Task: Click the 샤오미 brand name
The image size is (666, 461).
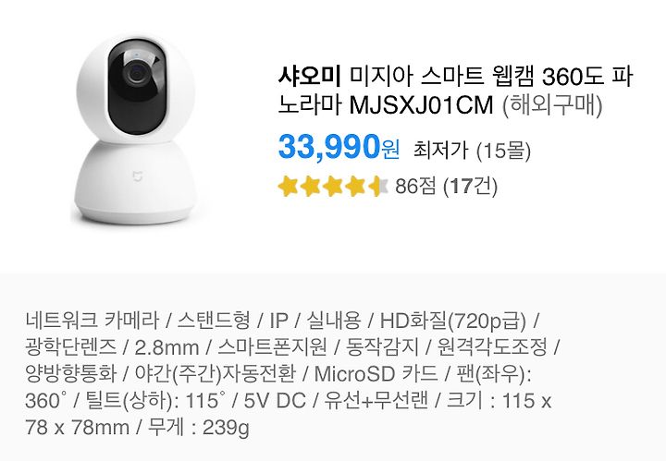Action: 310,77
